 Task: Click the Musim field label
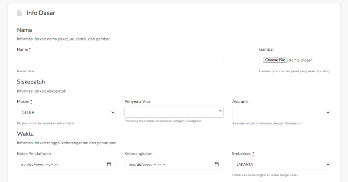pos(23,102)
